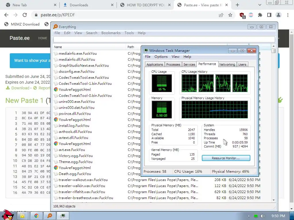This screenshot has width=294, height=220.
Task: Click Windows Explorer folder taskbar icon
Action: point(22,216)
